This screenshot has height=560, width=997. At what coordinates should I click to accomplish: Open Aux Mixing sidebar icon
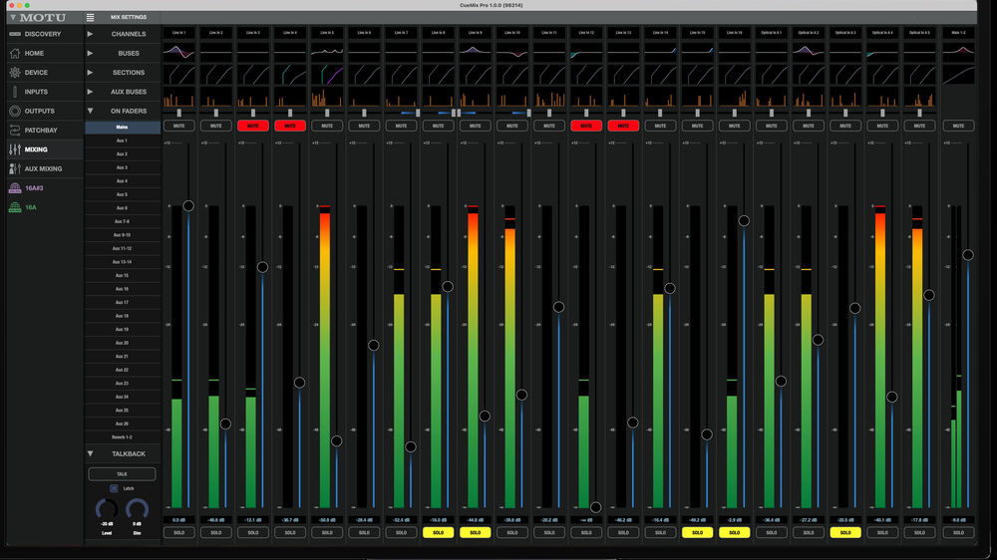15,168
